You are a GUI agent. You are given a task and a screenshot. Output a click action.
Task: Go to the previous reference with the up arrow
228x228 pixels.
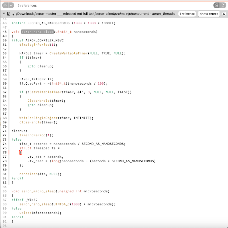coord(5,5)
